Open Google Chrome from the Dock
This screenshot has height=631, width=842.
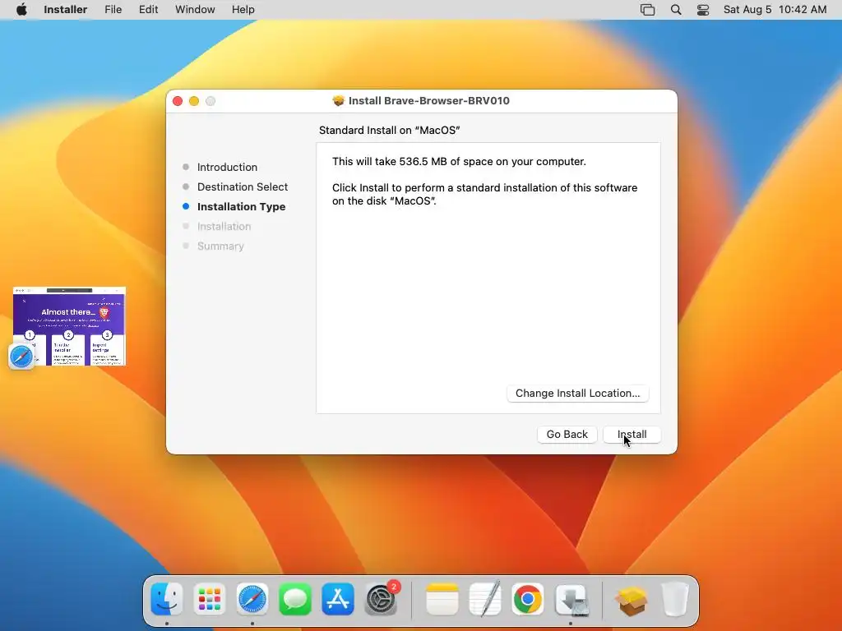pyautogui.click(x=528, y=599)
